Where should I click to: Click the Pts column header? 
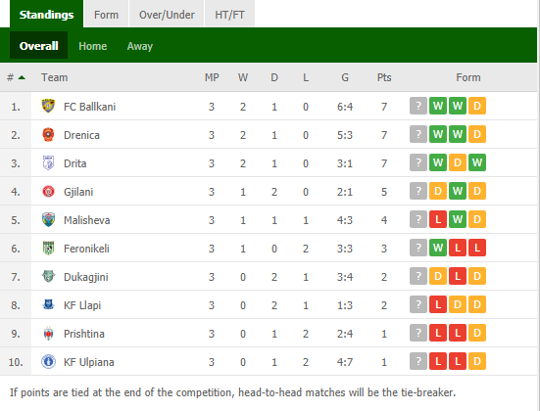pyautogui.click(x=384, y=77)
